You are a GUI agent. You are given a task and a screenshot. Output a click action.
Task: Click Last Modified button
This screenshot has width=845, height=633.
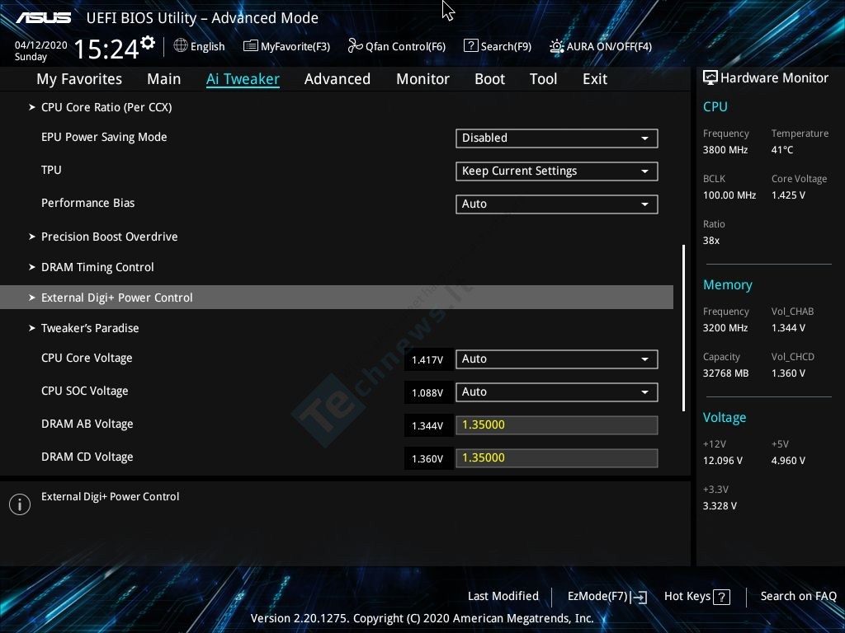coord(503,597)
